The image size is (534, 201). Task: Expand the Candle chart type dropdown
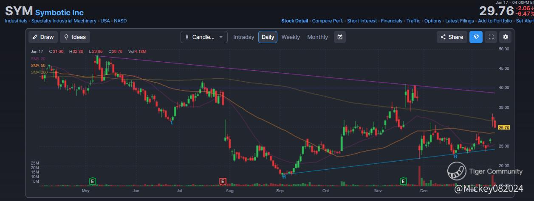(x=204, y=37)
